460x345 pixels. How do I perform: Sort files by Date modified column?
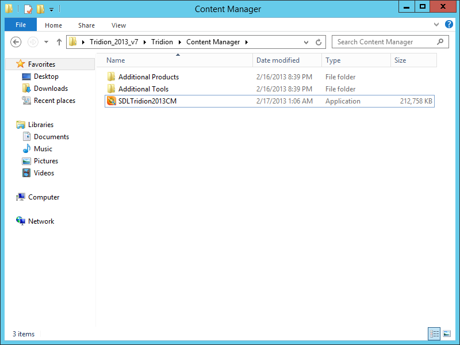tap(278, 60)
